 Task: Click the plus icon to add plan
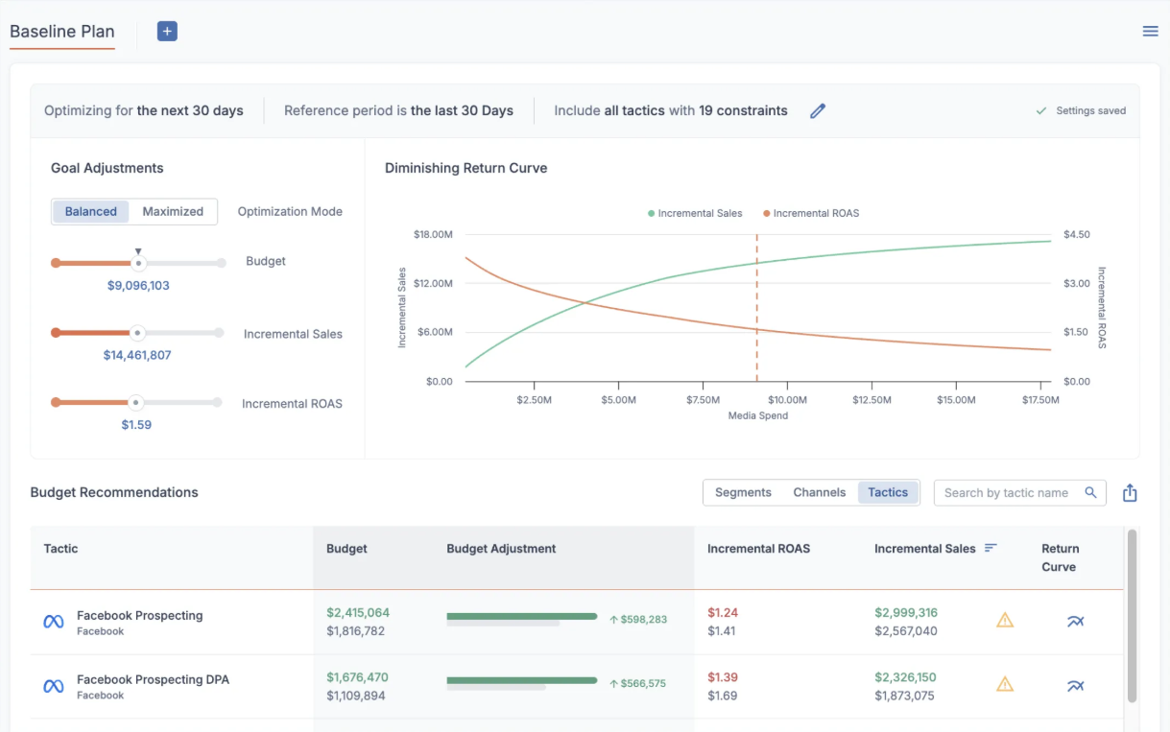coord(167,32)
